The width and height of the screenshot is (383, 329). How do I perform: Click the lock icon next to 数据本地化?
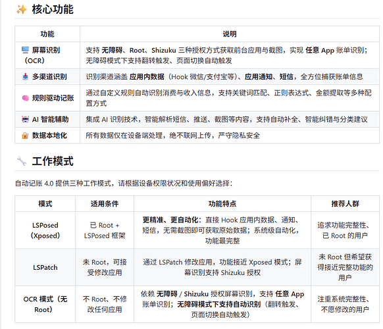(25, 136)
